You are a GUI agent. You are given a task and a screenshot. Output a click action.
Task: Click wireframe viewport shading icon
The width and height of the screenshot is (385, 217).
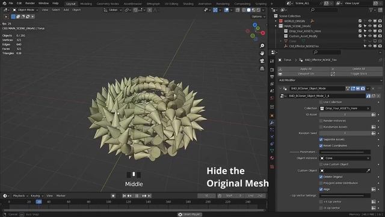(244, 10)
